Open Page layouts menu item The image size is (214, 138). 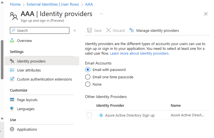pos(27,100)
